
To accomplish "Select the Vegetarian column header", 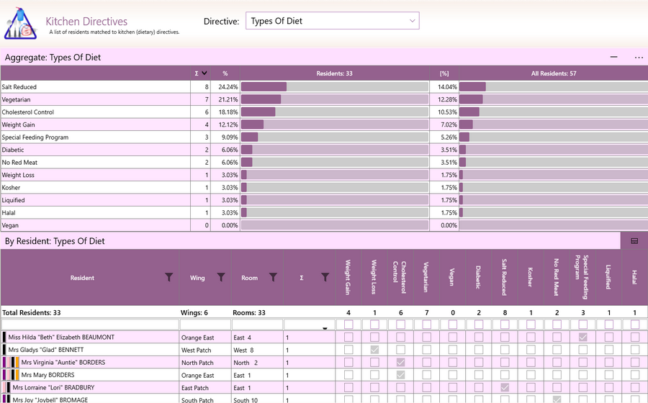I will (426, 277).
